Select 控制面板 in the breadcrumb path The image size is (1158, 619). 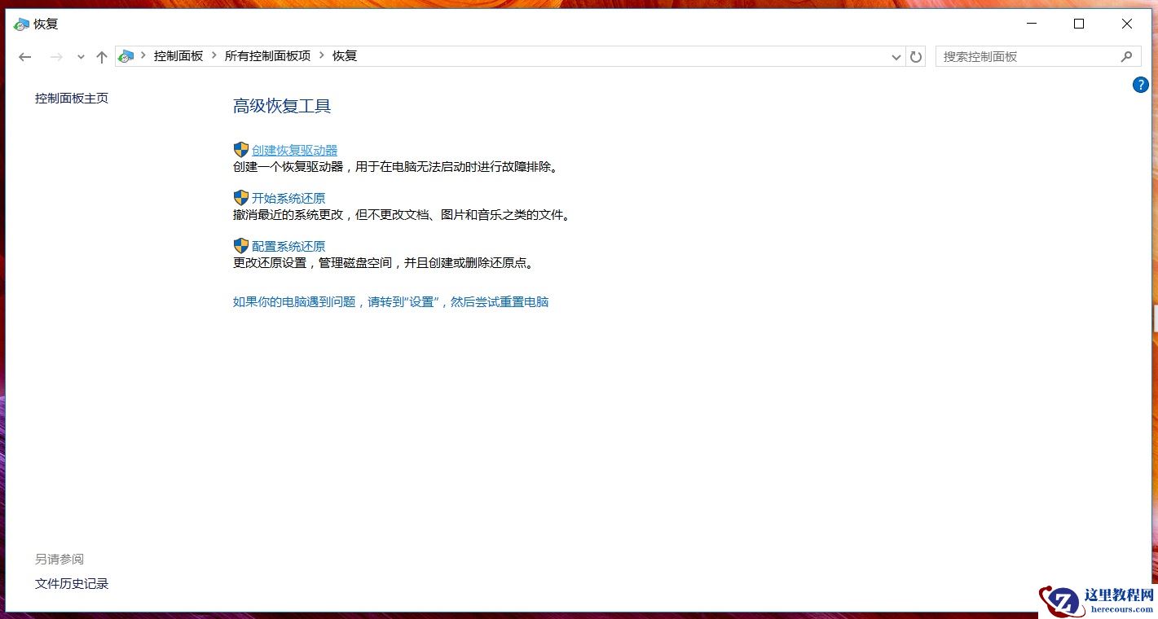(178, 56)
